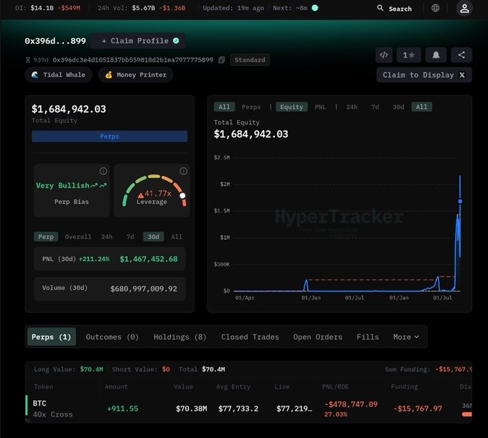The width and height of the screenshot is (488, 438).
Task: Open the Holdings (8) tab
Action: pyautogui.click(x=180, y=337)
